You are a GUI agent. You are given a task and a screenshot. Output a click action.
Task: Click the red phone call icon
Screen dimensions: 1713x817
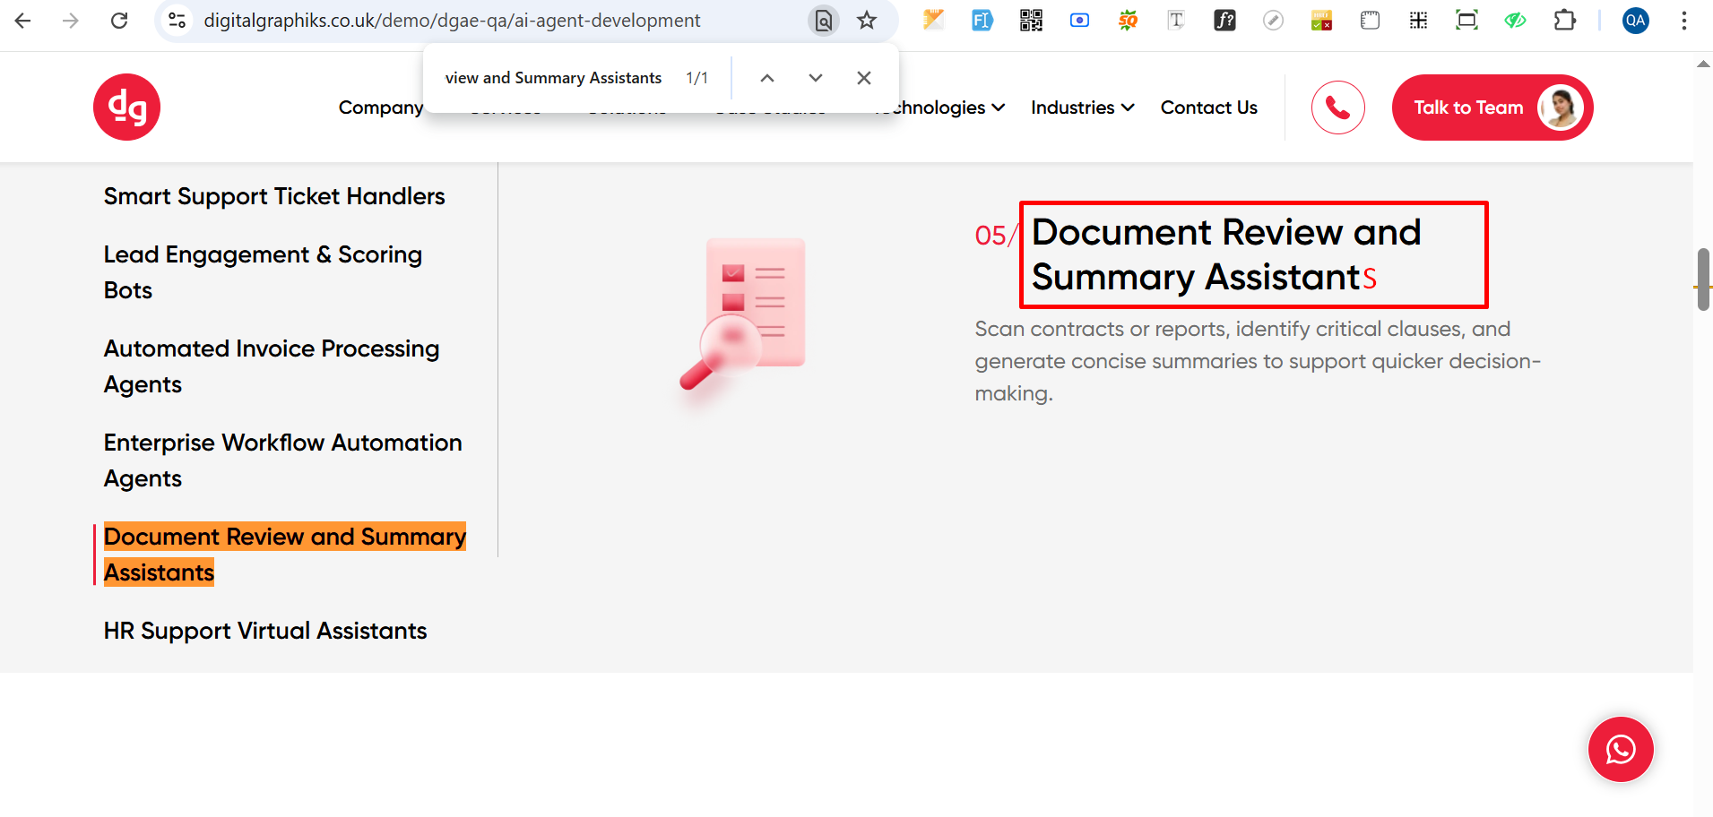pyautogui.click(x=1337, y=107)
